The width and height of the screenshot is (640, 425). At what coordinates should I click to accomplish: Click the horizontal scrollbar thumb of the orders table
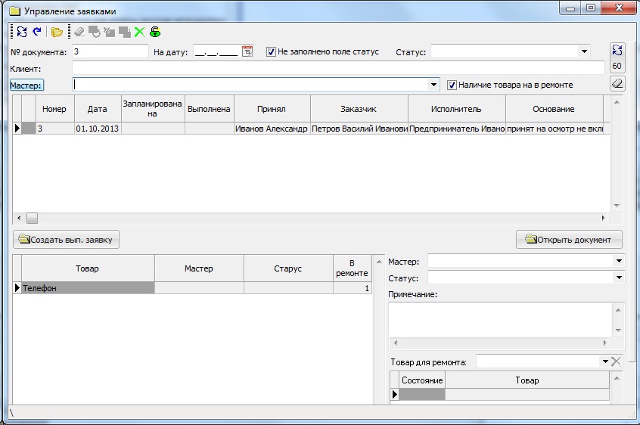coord(33,219)
